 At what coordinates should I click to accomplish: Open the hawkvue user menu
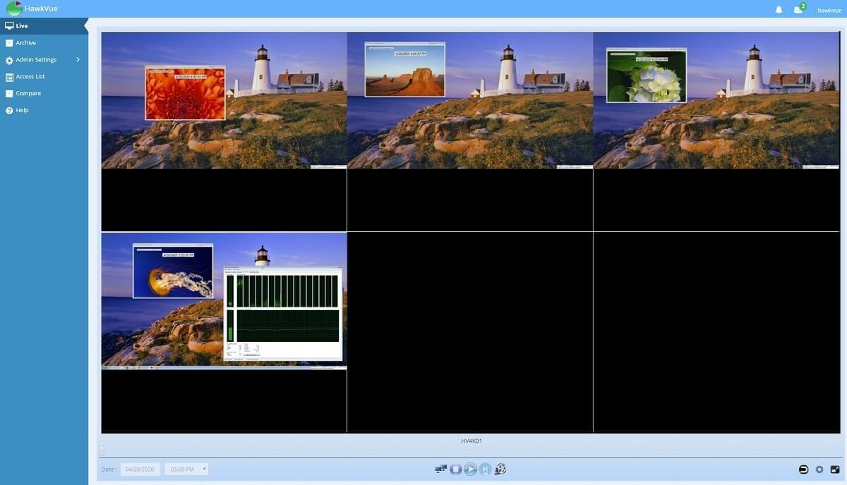[830, 10]
